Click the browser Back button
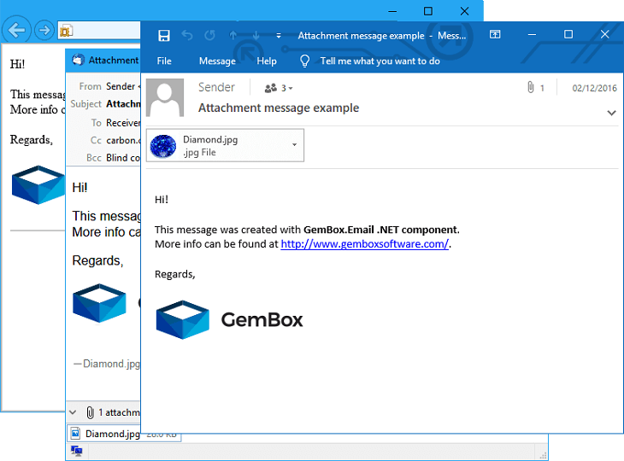The height and width of the screenshot is (461, 624). click(16, 31)
